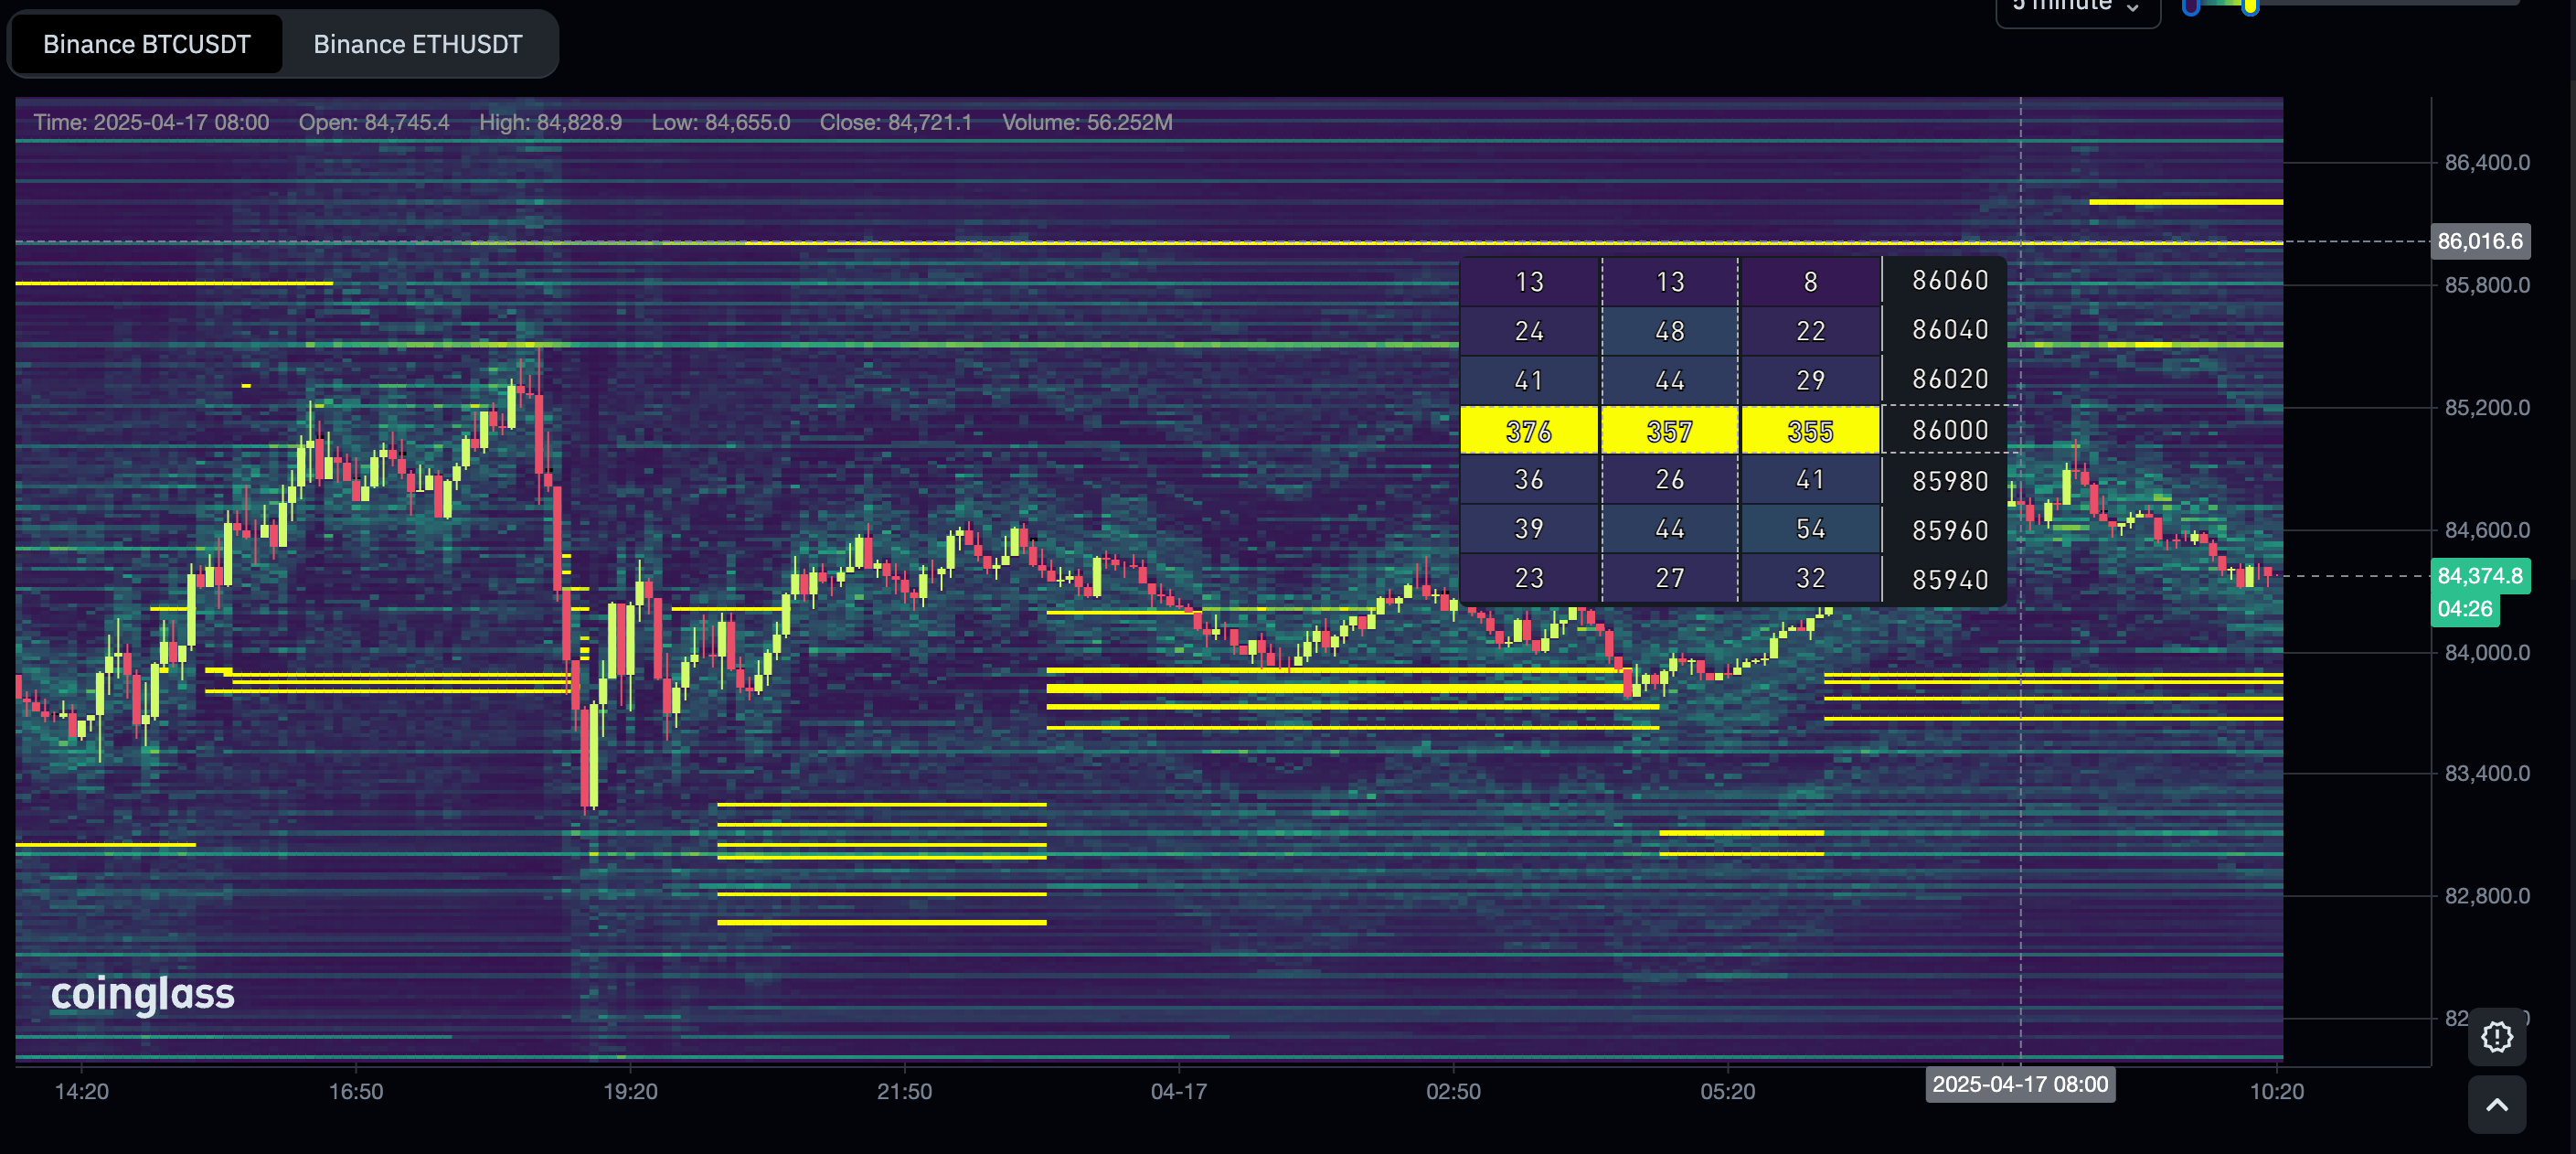Click the highlighted 355 cell in tooltip

coord(1810,431)
